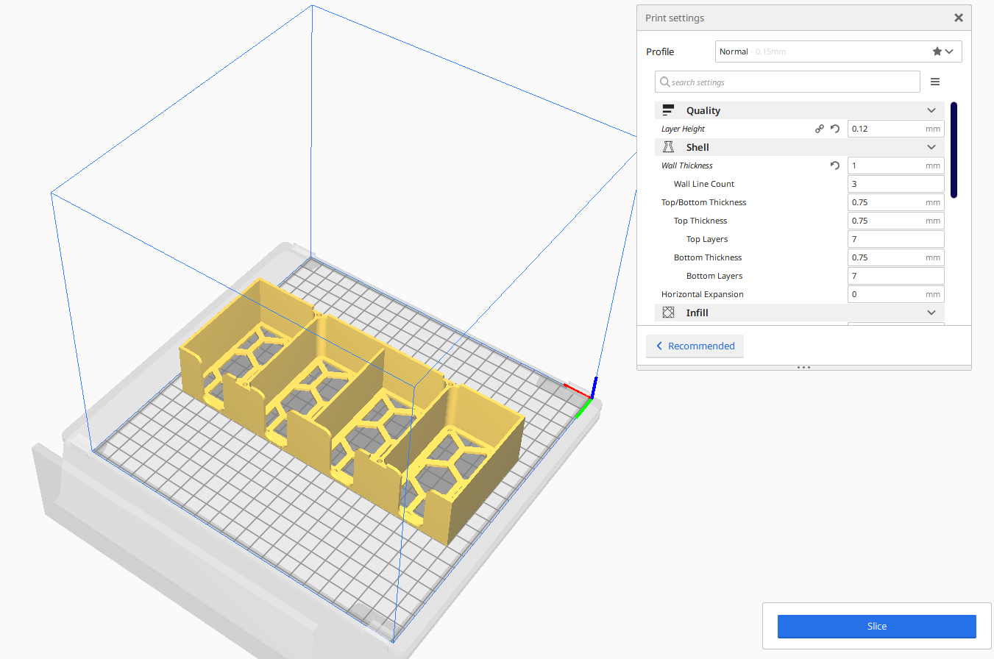Viewport: 994px width, 659px height.
Task: Close the Print settings panel
Action: [x=958, y=18]
